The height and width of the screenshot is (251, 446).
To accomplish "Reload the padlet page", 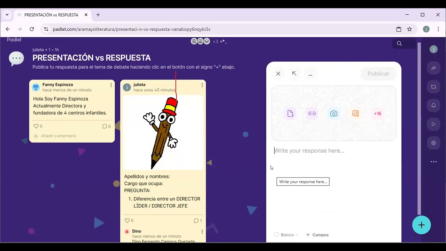I will pos(32,29).
